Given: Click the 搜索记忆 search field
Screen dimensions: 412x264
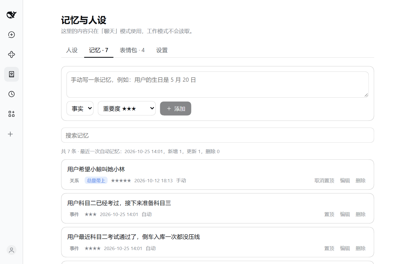Looking at the screenshot, I should click(217, 135).
